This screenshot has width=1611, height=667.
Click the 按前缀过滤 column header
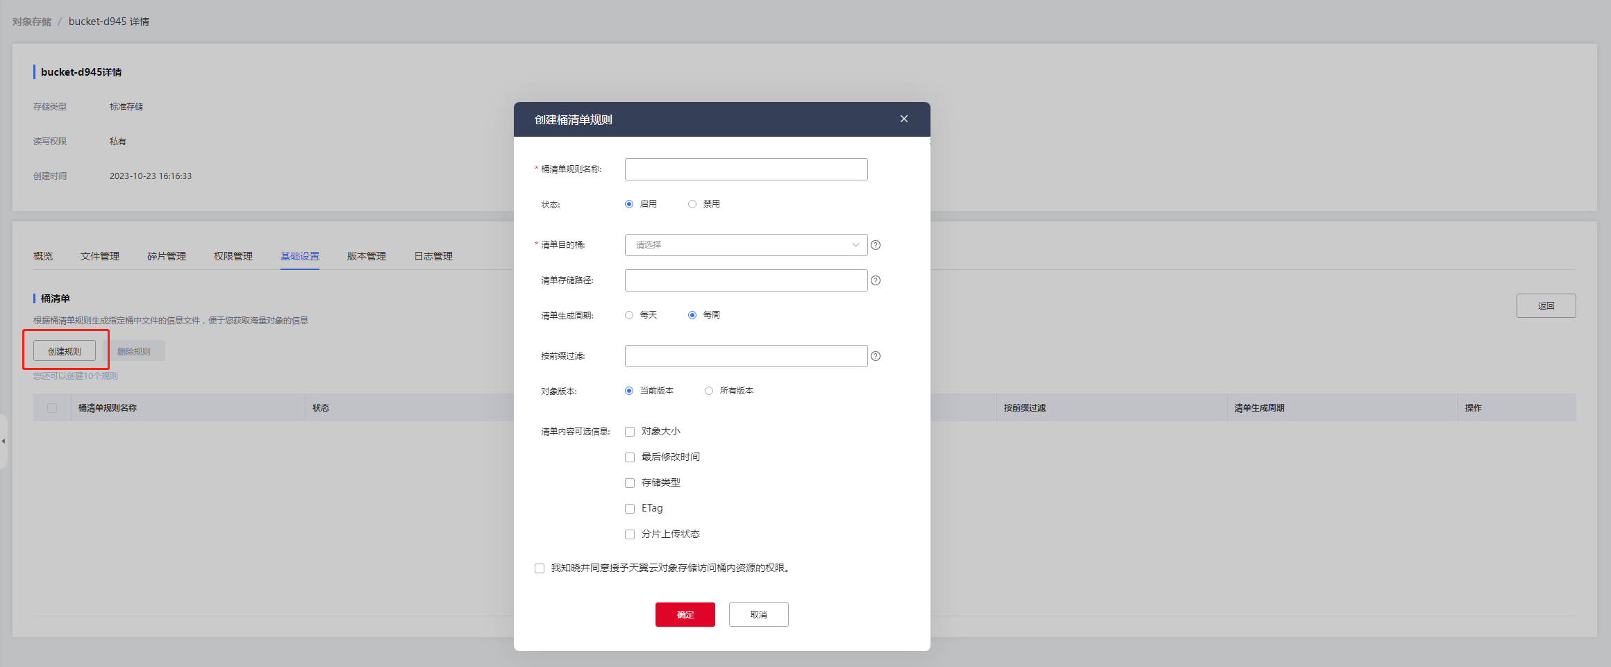[1025, 408]
